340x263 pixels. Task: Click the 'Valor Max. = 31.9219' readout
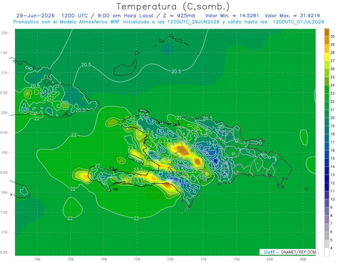coord(292,16)
